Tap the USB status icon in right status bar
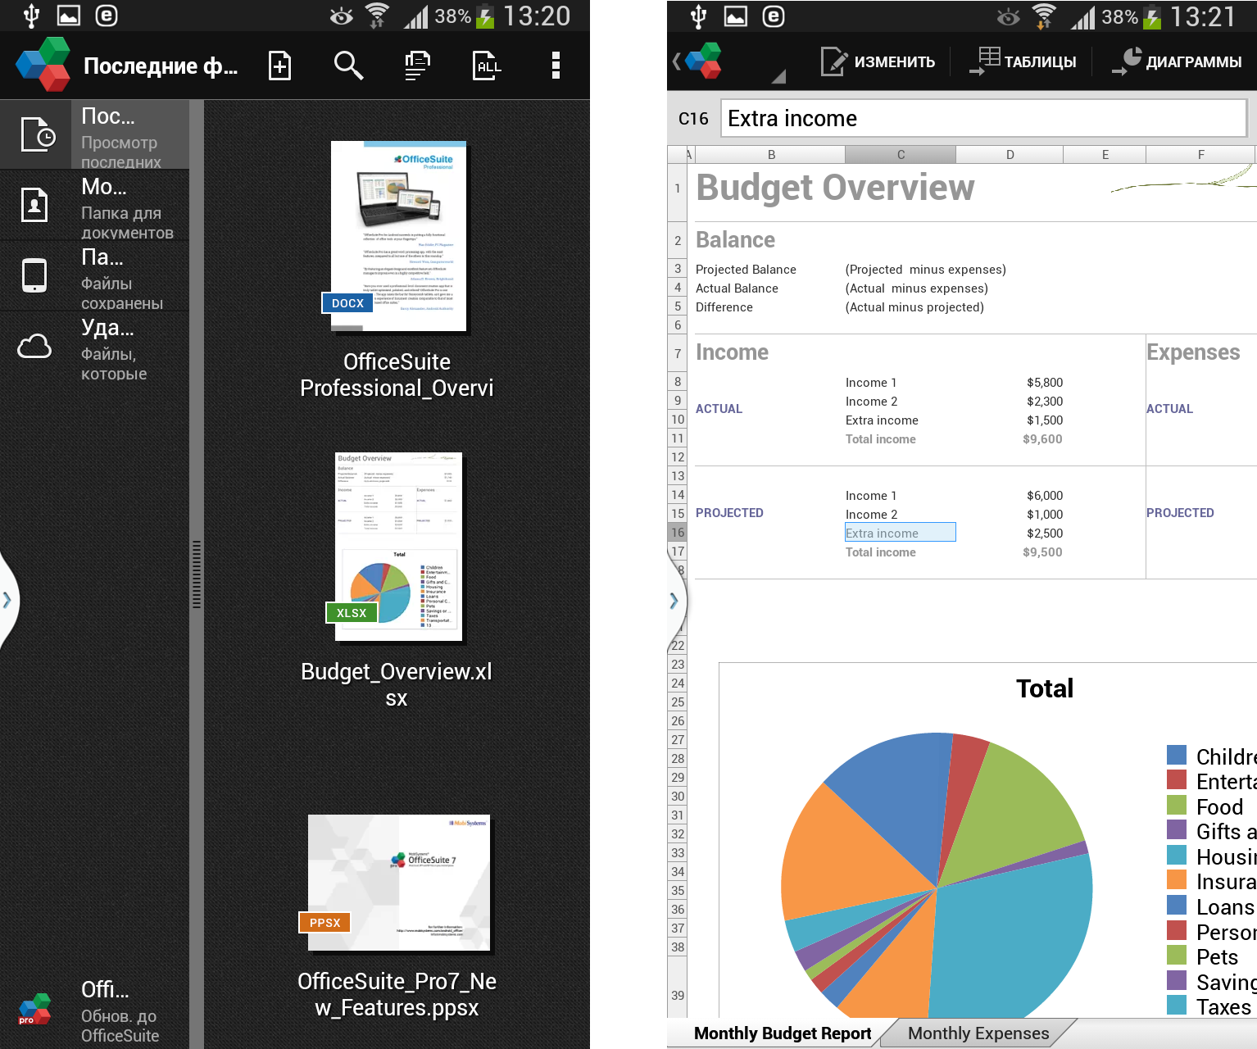Viewport: 1257px width, 1049px height. [698, 16]
